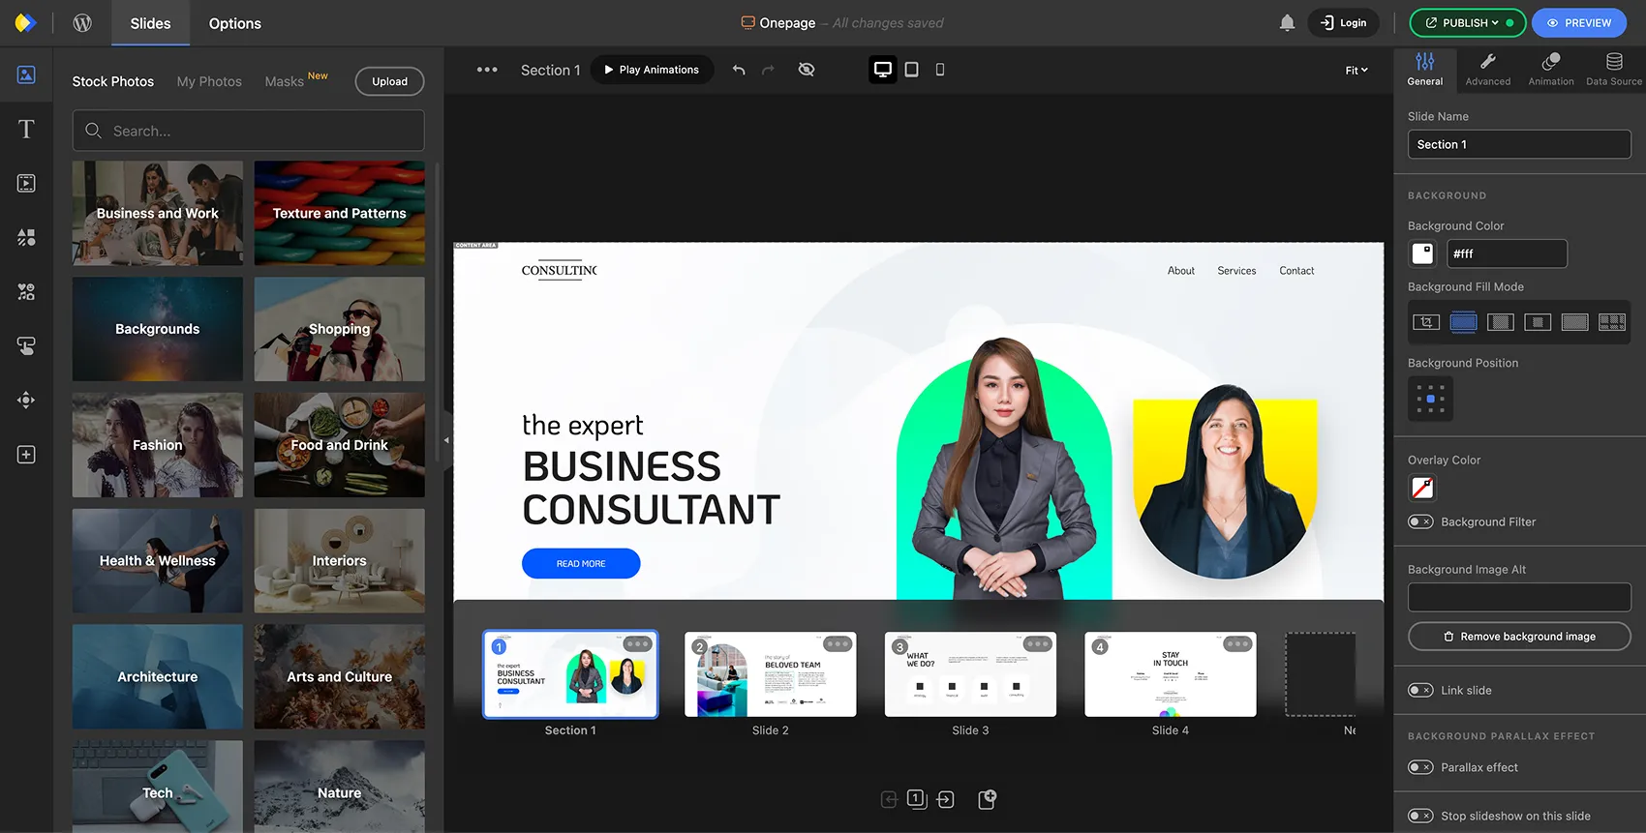
Task: Switch to mobile device view
Action: point(940,70)
